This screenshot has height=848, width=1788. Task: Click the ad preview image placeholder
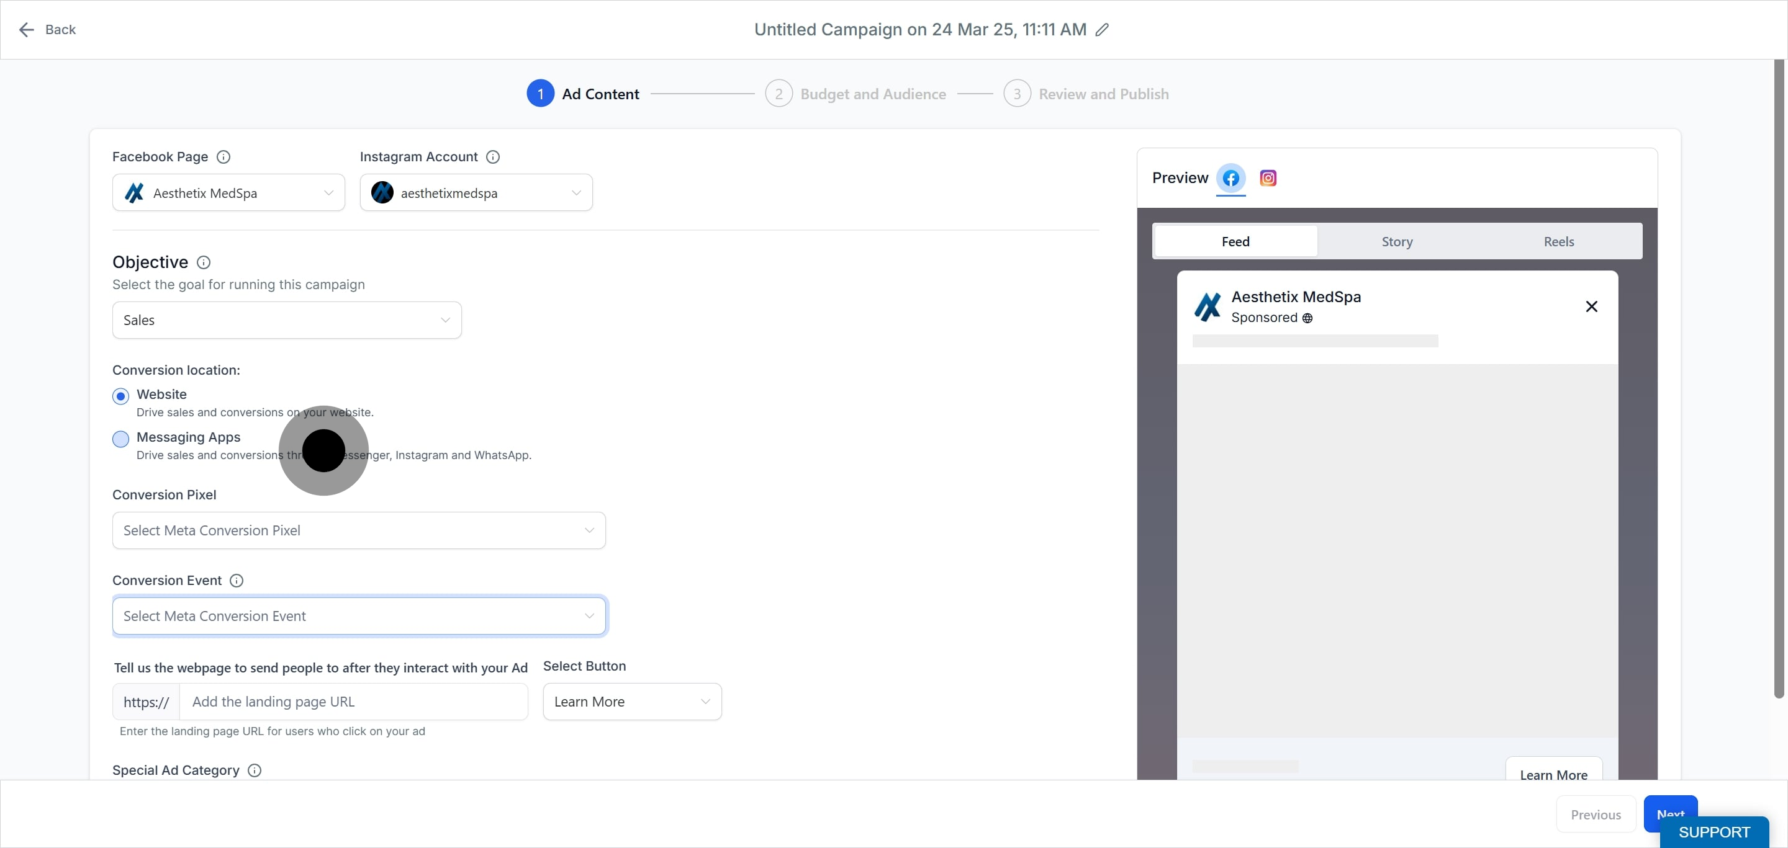click(1397, 551)
